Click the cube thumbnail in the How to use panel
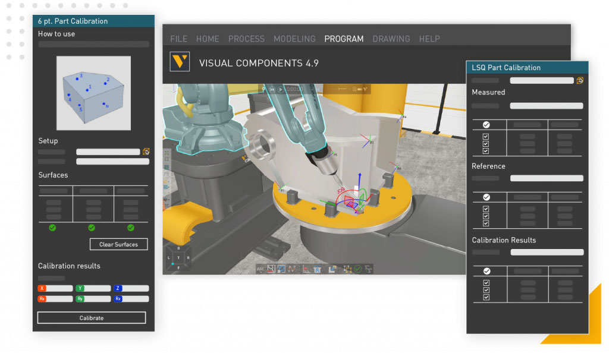Screen dimensions: 609x353 [x=93, y=93]
